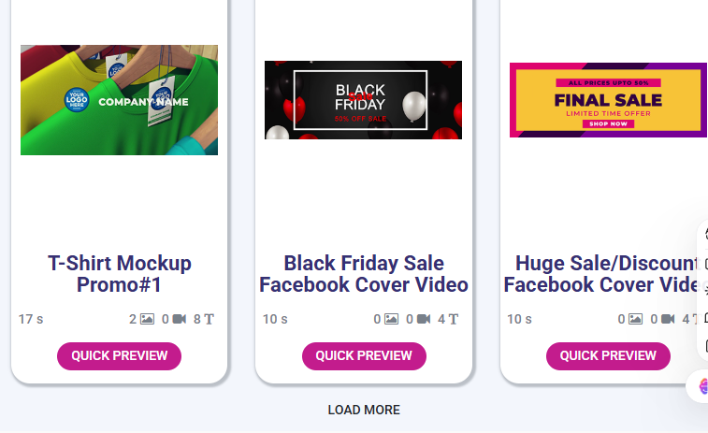This screenshot has width=708, height=433.
Task: Open the floating assistant icon in bottom-right corner
Action: (x=700, y=386)
